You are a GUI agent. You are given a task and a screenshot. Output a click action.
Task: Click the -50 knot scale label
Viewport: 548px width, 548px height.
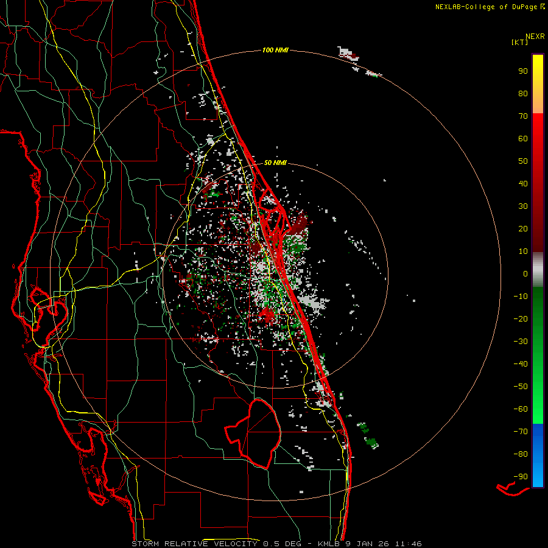521,387
